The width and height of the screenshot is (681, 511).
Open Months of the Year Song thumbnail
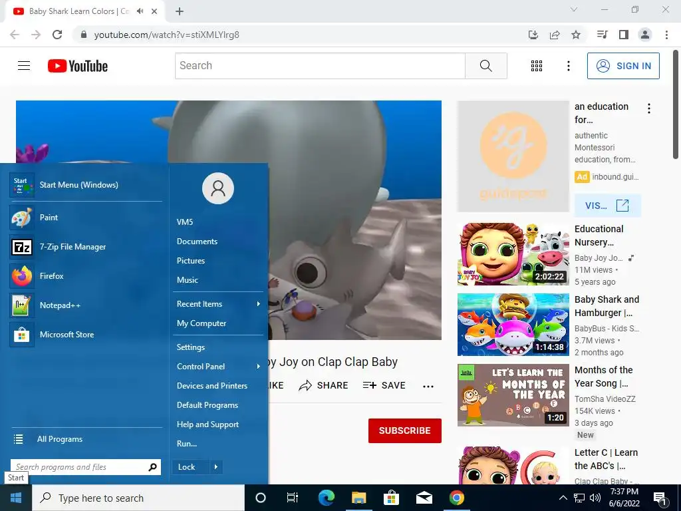point(513,395)
